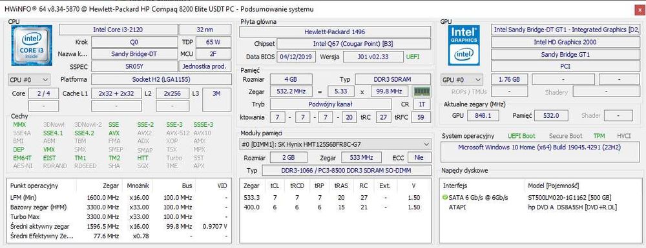The width and height of the screenshot is (646, 248).
Task: Click the Hewlett-Packard 1496 motherboard field
Action: pyautogui.click(x=335, y=32)
